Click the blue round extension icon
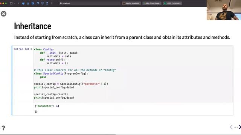The image size is (241, 135). (23, 3)
